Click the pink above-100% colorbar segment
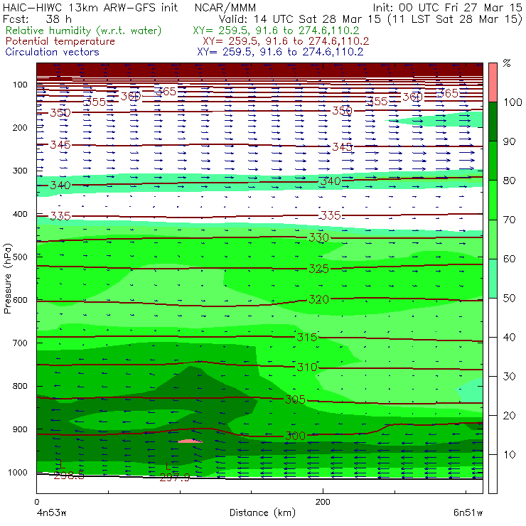526x526 pixels. click(x=493, y=82)
